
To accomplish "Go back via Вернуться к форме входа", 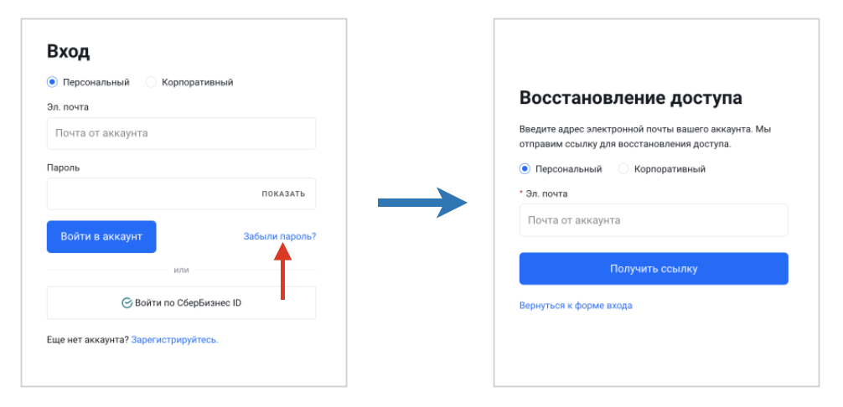I will tap(576, 306).
